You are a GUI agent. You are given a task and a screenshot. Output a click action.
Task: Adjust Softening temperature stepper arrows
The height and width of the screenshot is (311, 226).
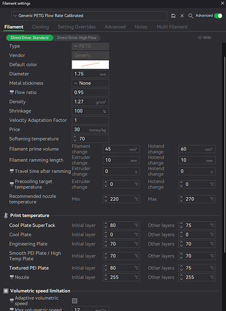pyautogui.click(x=75, y=139)
